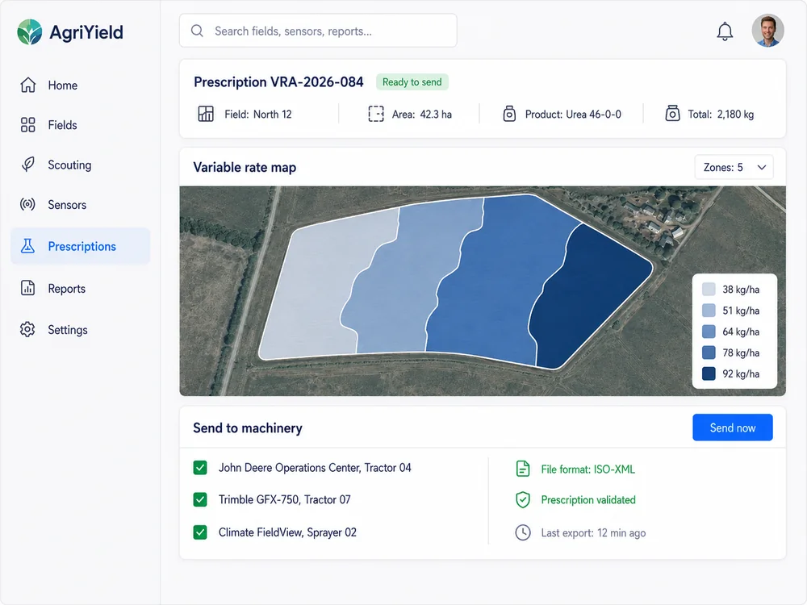Click the Sensors signal icon
The image size is (807, 605).
[27, 204]
